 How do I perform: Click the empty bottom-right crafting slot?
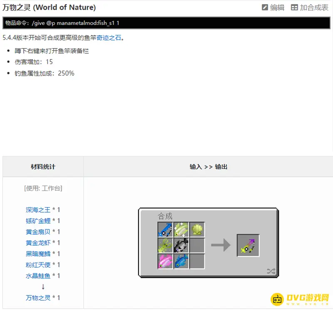click(197, 261)
